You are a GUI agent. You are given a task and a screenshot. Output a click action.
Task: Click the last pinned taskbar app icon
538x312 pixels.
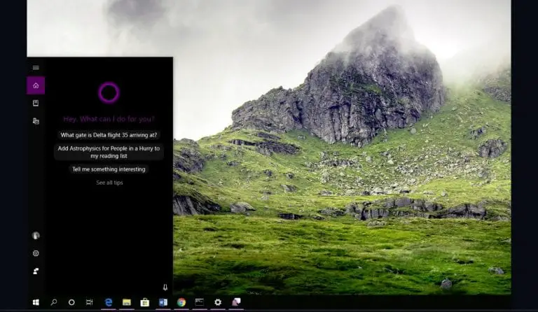(x=236, y=302)
